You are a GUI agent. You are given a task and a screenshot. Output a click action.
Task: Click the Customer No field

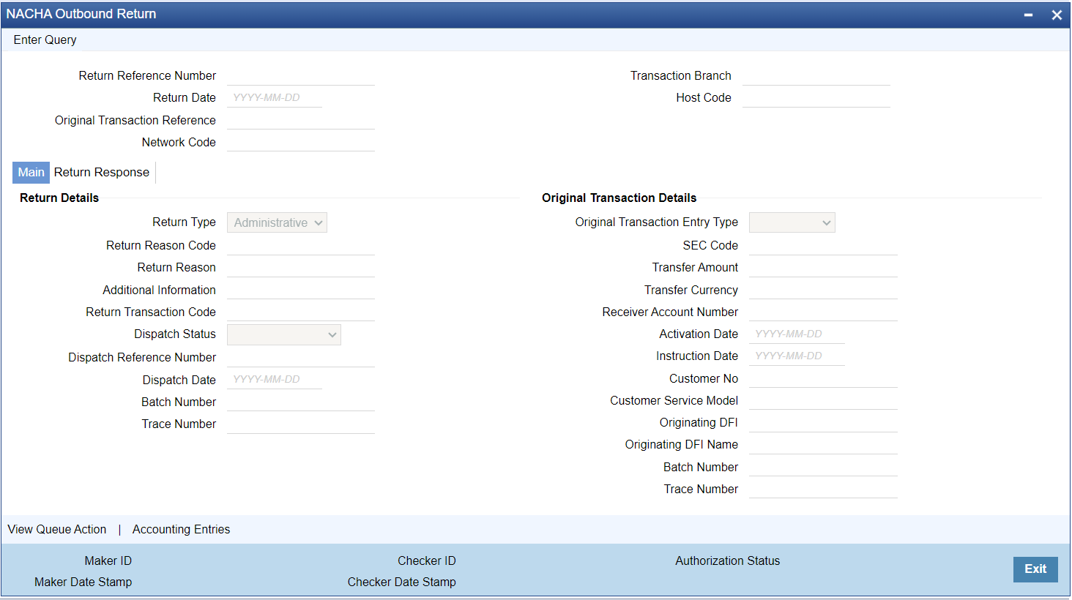[823, 378]
